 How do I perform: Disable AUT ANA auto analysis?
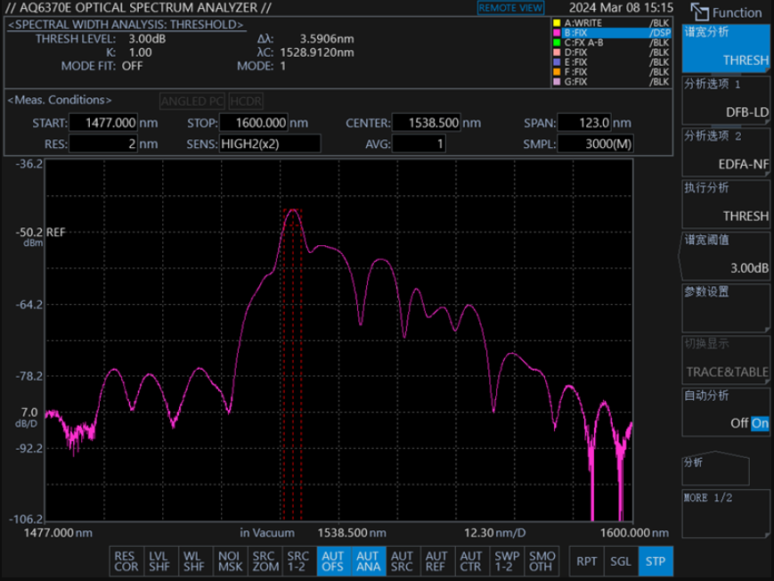click(368, 561)
